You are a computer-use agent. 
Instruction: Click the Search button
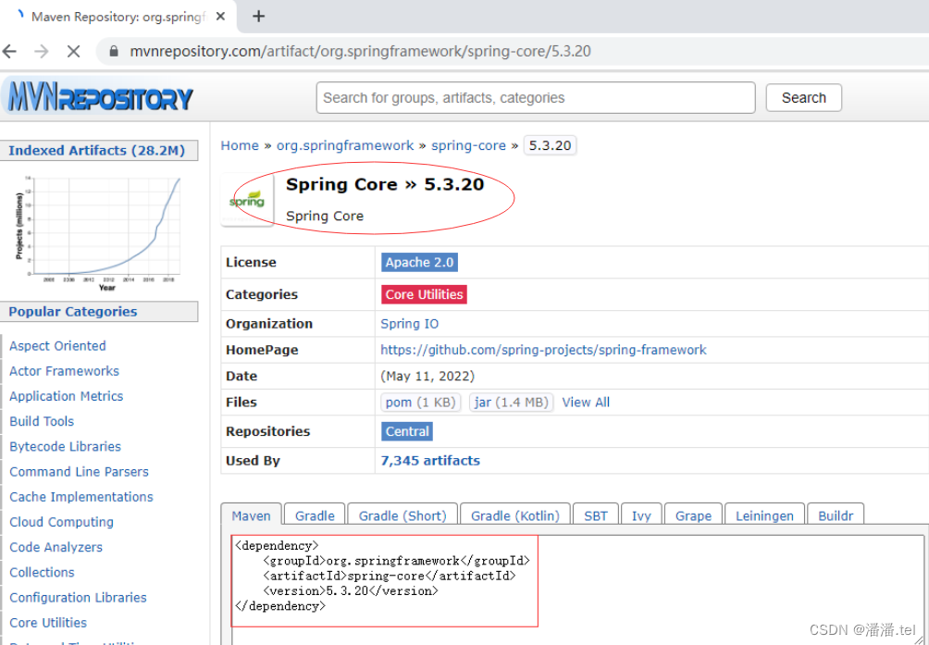[x=803, y=98]
